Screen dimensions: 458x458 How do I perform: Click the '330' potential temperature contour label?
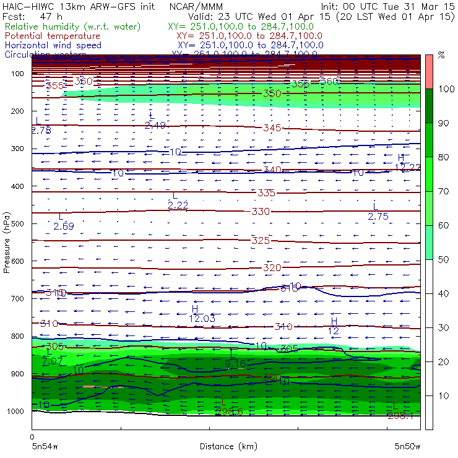click(x=261, y=212)
